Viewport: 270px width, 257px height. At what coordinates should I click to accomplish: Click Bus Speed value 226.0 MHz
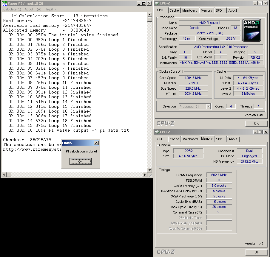pos(193,88)
